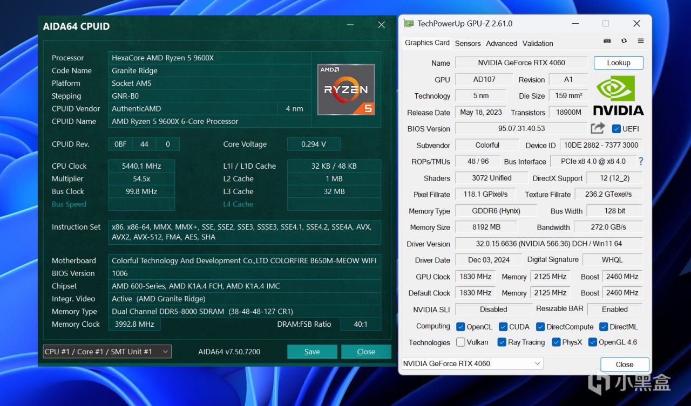The width and height of the screenshot is (691, 406).
Task: Toggle the DirectCompute checkbox
Action: 540,327
